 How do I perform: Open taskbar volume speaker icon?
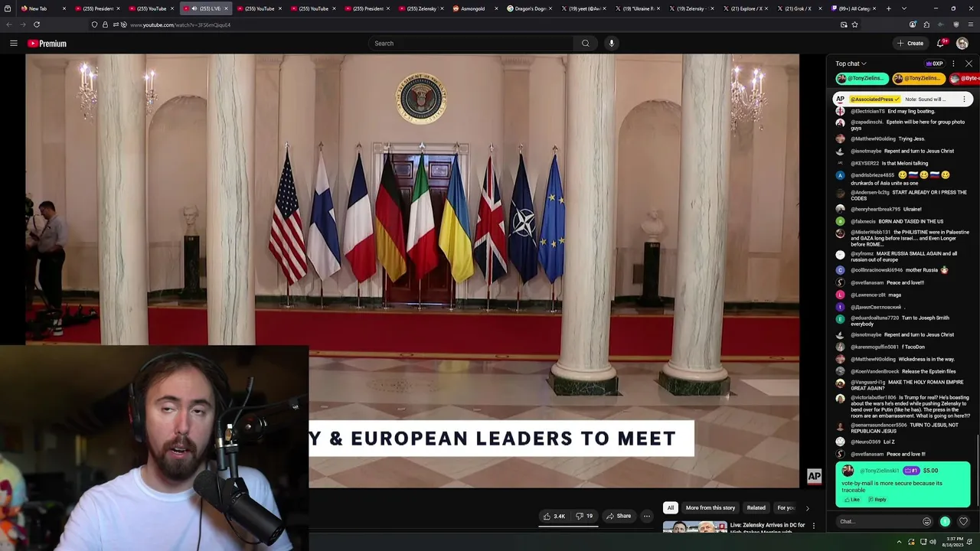tap(933, 542)
